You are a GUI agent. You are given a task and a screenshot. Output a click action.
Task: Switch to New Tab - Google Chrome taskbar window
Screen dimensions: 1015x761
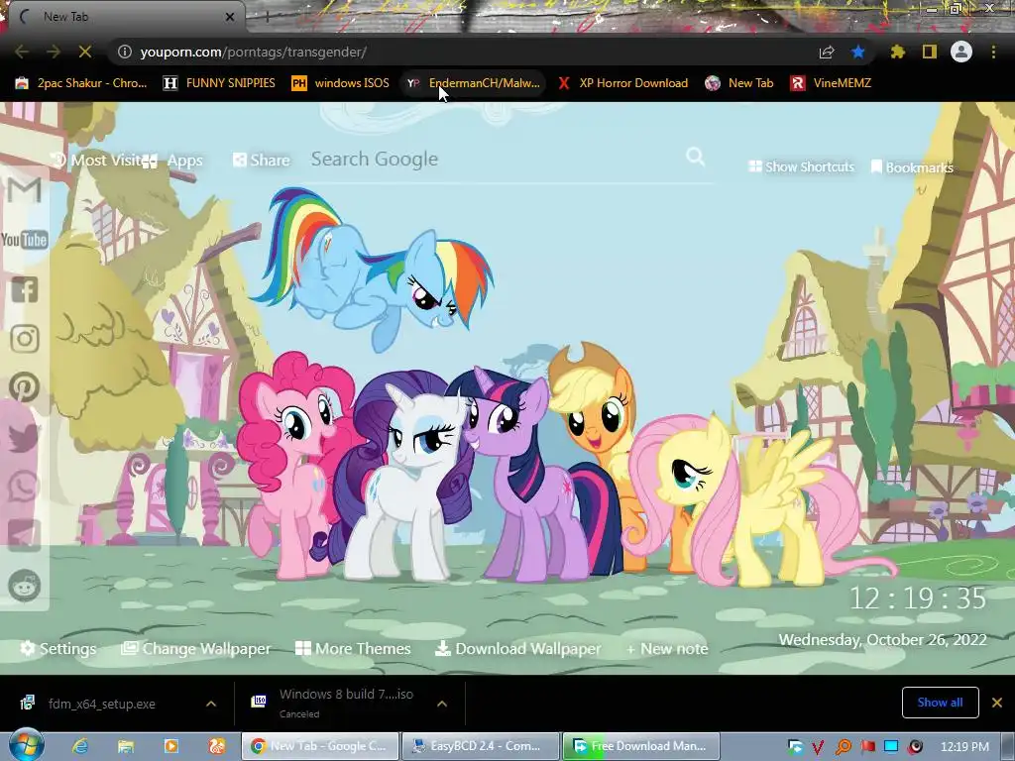pos(320,746)
